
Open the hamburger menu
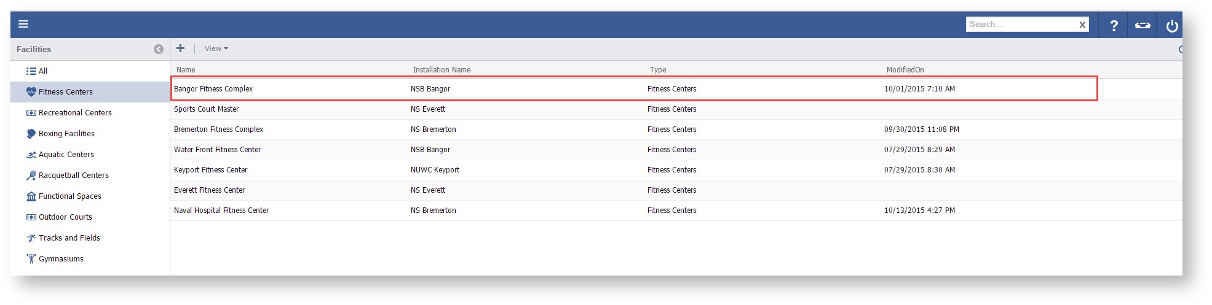23,24
